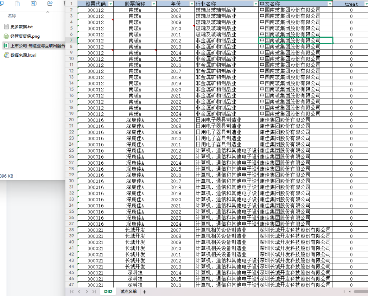
Task: Click the spreadsheet file icon for 上市公司 file
Action: pos(6,46)
